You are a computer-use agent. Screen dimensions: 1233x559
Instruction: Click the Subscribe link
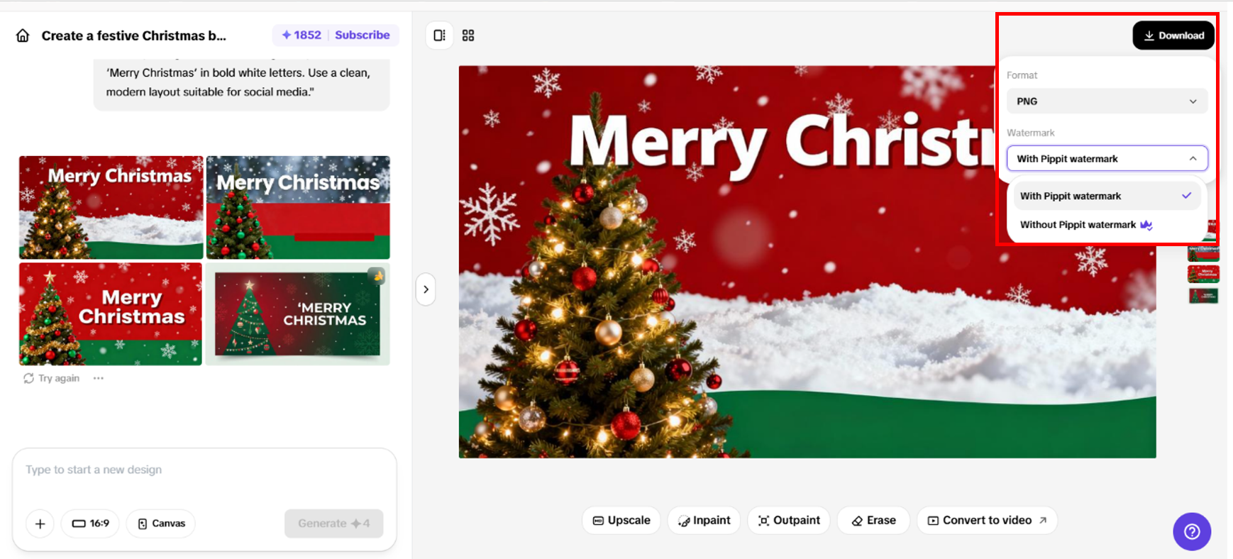coord(362,35)
